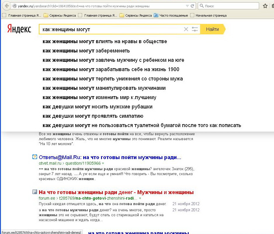Image resolution: width=274 pixels, height=234 pixels.
Task: Click inside the Yandex search input field
Action: [x=111, y=29]
